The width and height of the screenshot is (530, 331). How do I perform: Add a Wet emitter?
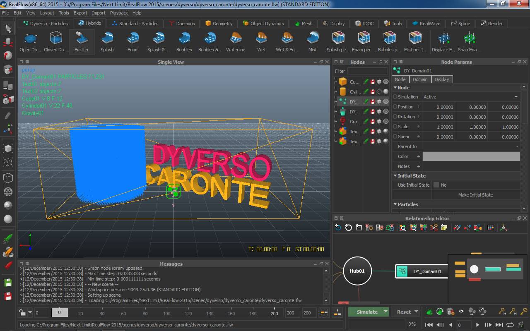point(262,42)
